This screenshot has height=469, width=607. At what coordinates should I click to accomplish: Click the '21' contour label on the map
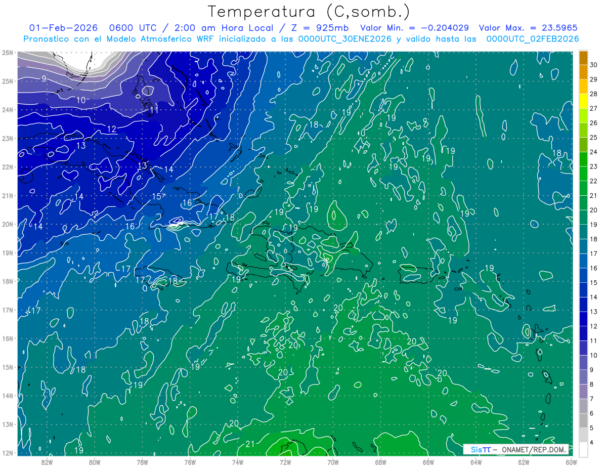point(250,444)
